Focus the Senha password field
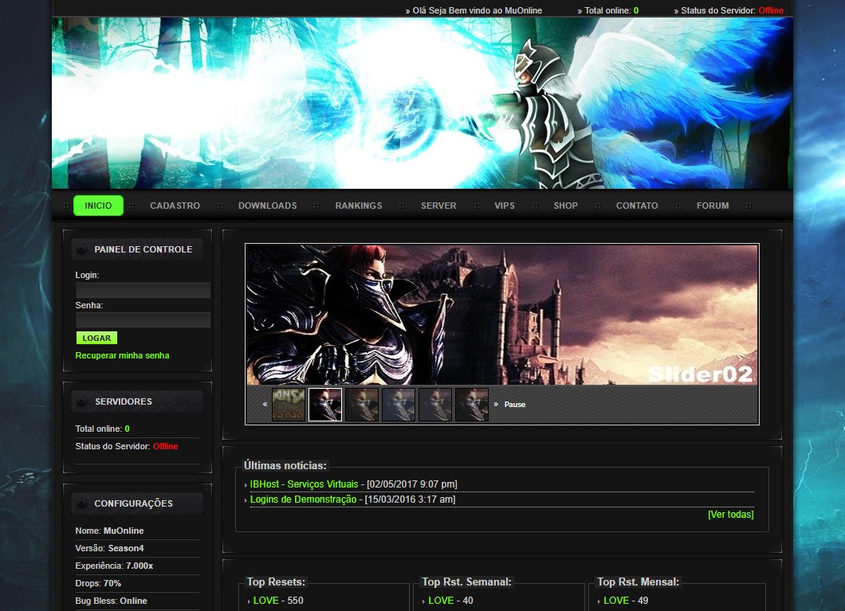The height and width of the screenshot is (611, 845). click(x=143, y=320)
